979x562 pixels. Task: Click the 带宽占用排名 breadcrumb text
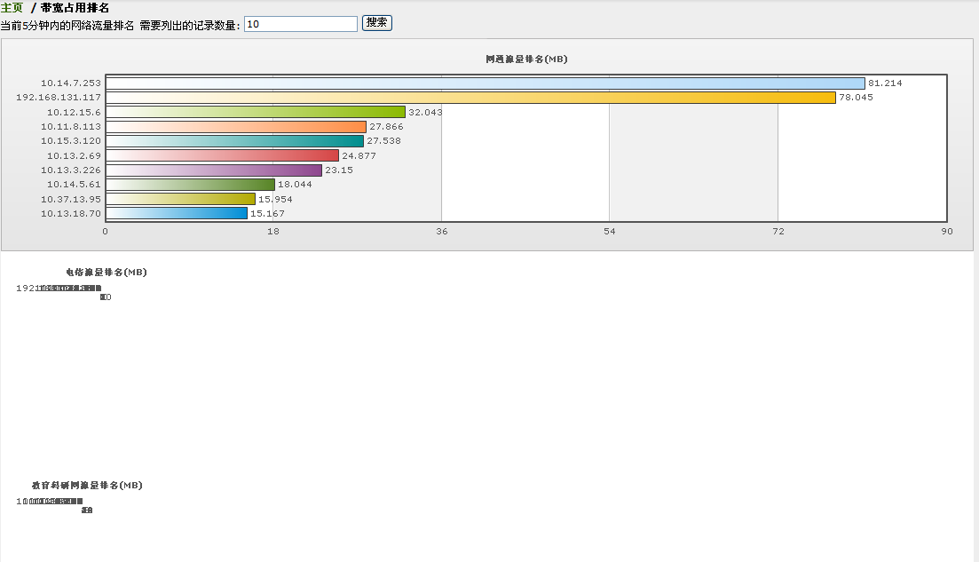click(75, 8)
